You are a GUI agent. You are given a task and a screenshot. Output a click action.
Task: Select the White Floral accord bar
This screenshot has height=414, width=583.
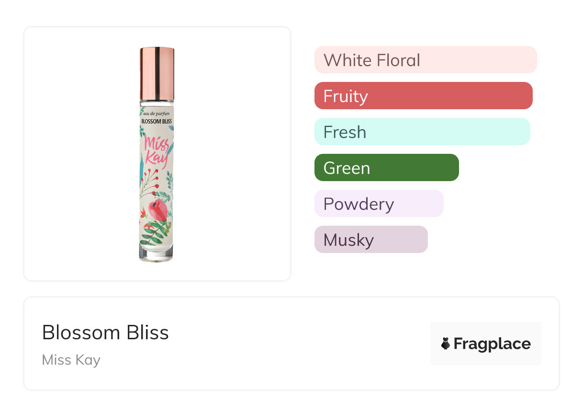[x=425, y=60]
